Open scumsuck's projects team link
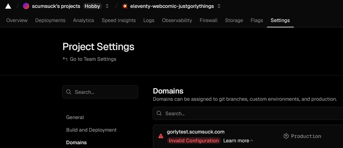 (56, 6)
